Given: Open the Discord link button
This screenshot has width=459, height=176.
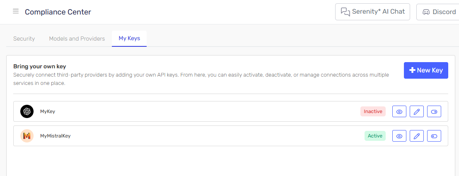Looking at the screenshot, I should pos(438,12).
